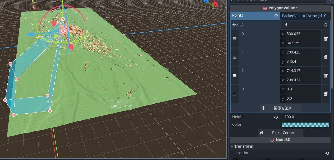Image resolution: width=334 pixels, height=160 pixels.
Task: Collapse the PackedVector2Array points editor
Action: pyautogui.click(x=305, y=16)
